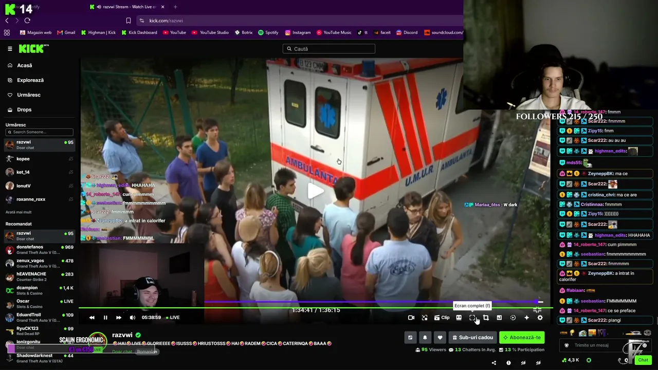Open the Spotify bookmark
The image size is (658, 370).
268,32
